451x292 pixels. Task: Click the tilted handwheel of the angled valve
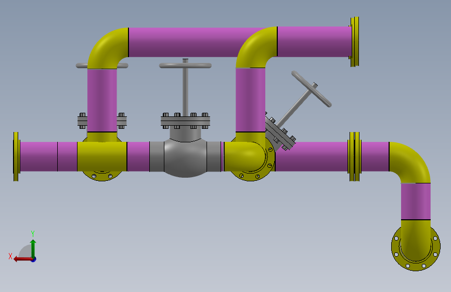(312, 89)
